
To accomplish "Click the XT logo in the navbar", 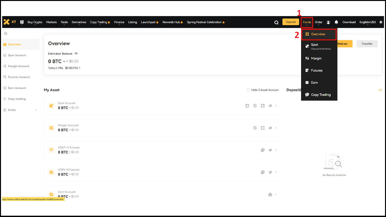I will (10, 22).
